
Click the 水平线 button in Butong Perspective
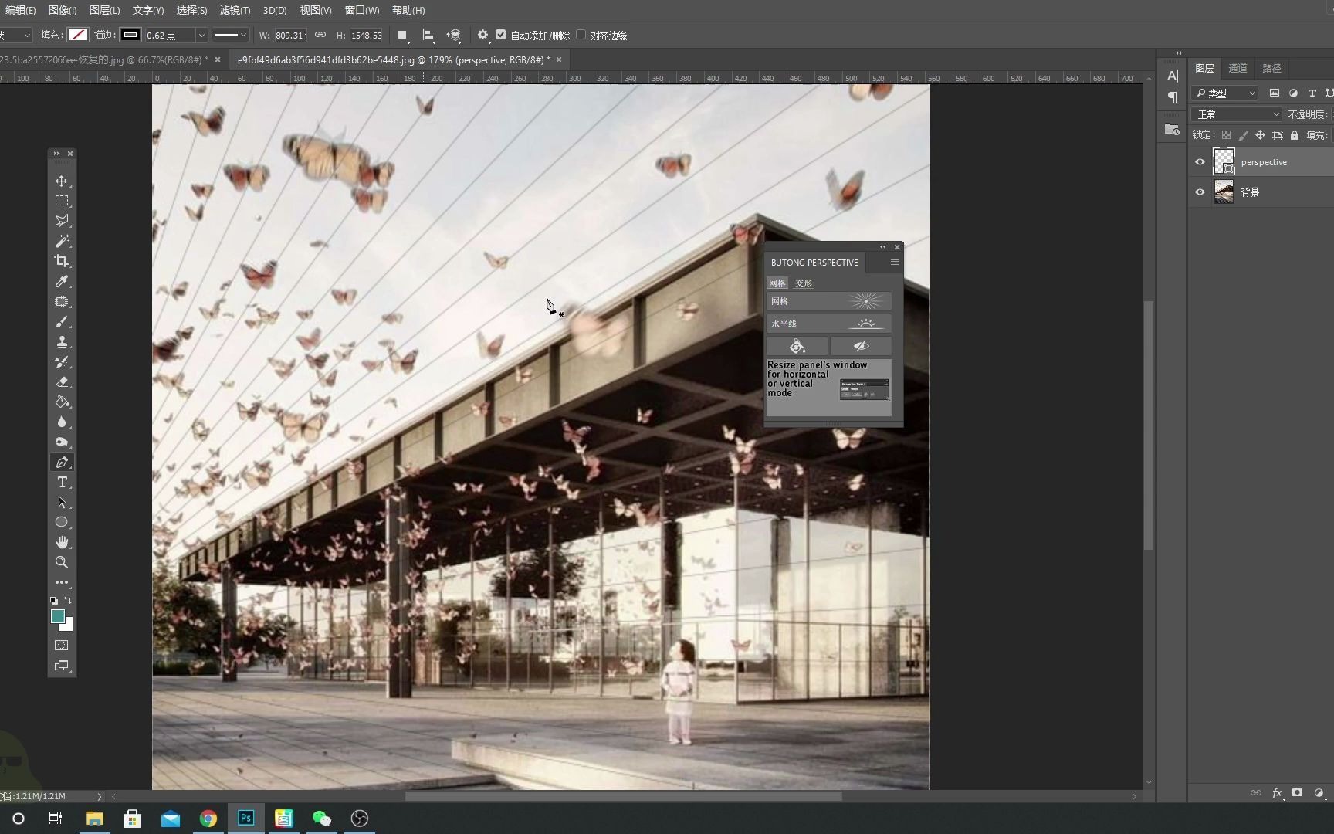[x=828, y=324]
